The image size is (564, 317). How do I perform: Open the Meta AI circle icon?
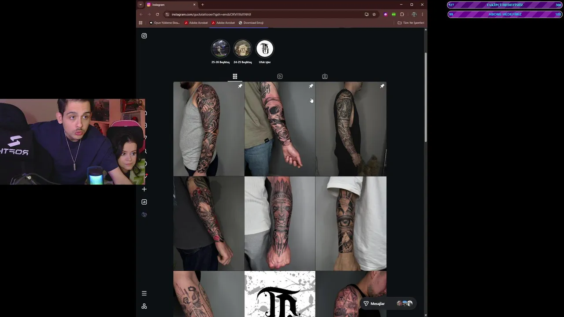(144, 215)
